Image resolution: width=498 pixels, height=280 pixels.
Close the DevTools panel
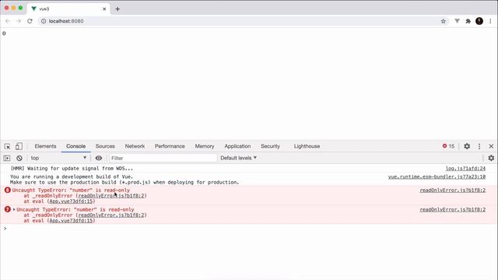coord(491,146)
